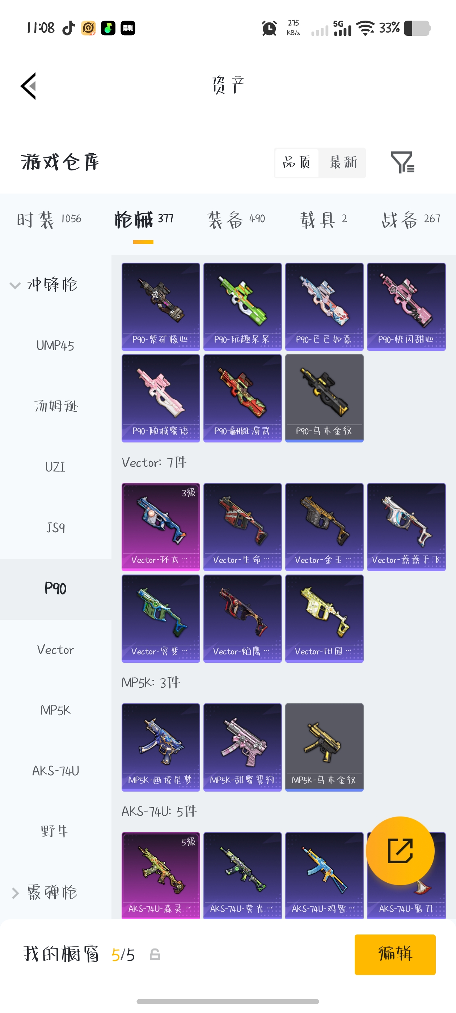
Task: Select AKS-74U in the sidebar
Action: coord(55,771)
